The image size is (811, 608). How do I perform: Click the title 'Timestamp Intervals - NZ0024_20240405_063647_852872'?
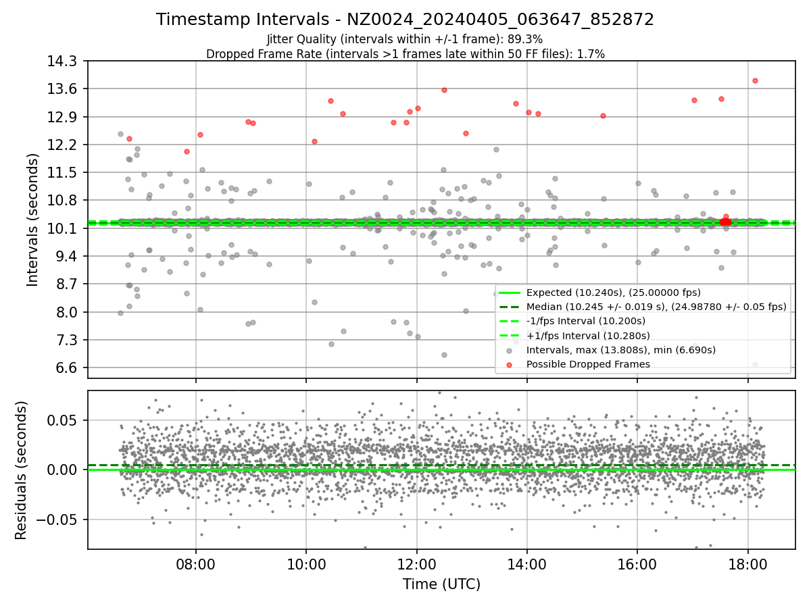(405, 20)
